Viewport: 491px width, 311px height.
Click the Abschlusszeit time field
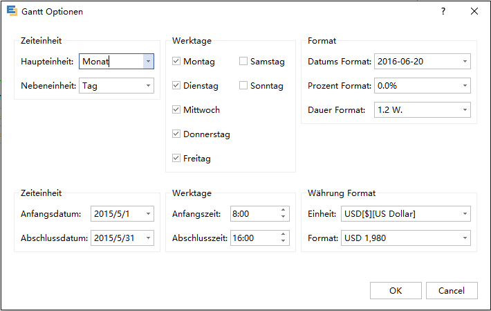pos(254,238)
